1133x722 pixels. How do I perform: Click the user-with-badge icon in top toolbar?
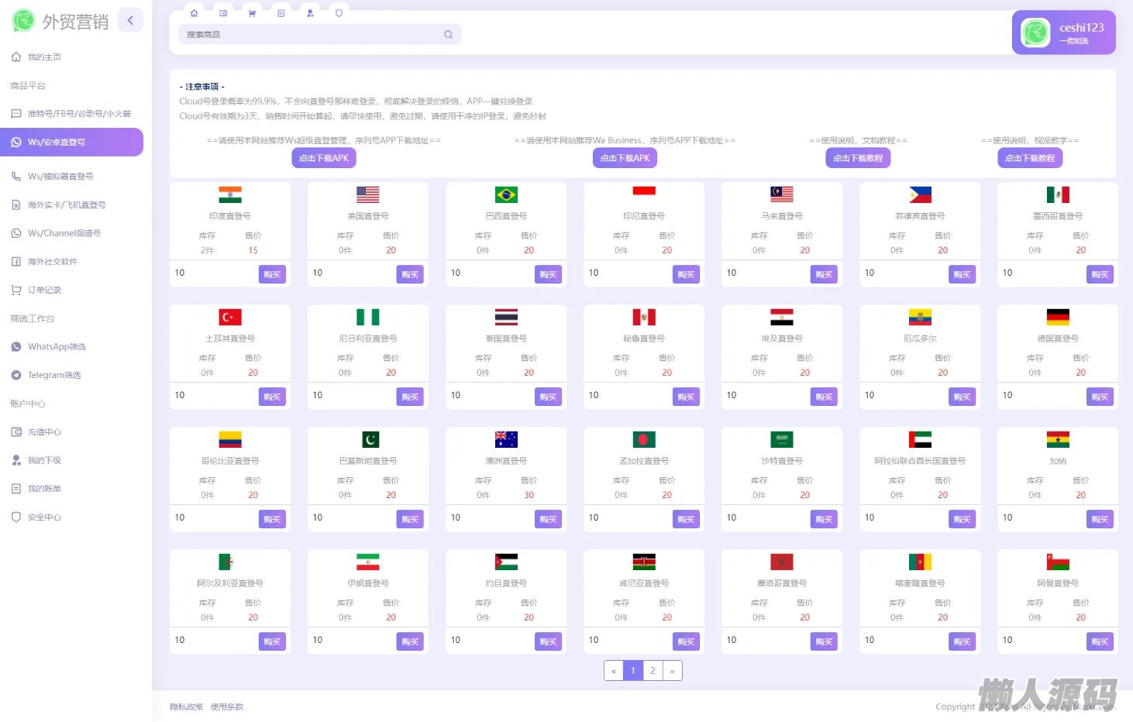(310, 13)
